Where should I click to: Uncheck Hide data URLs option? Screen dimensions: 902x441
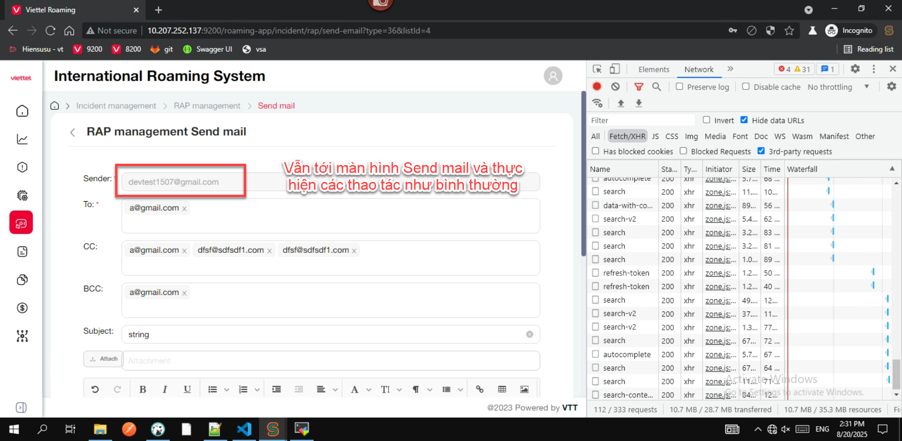744,120
